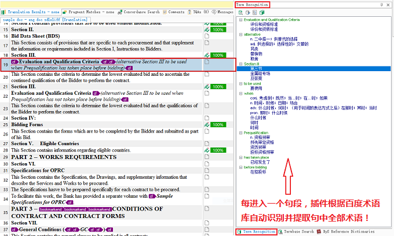This screenshot has height=236, width=394.
Task: Click the translated pencil icon of segment 28
Action: click(207, 150)
